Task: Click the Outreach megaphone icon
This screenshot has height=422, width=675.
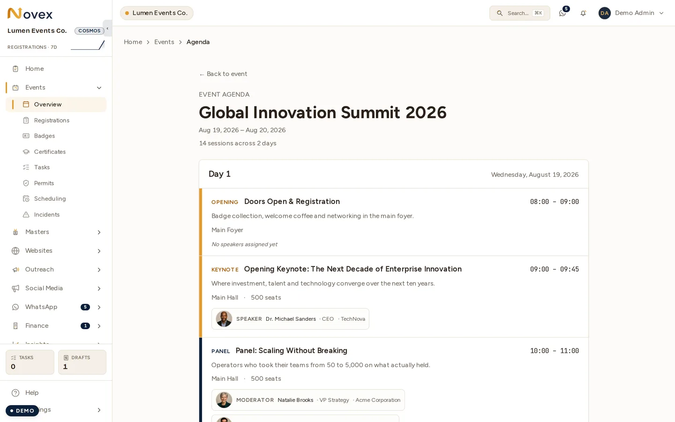Action: (x=15, y=270)
